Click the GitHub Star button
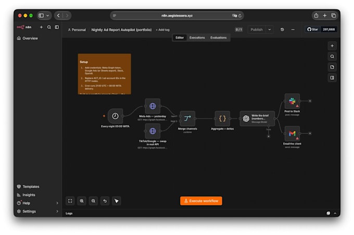This screenshot has width=354, height=235. pyautogui.click(x=313, y=29)
